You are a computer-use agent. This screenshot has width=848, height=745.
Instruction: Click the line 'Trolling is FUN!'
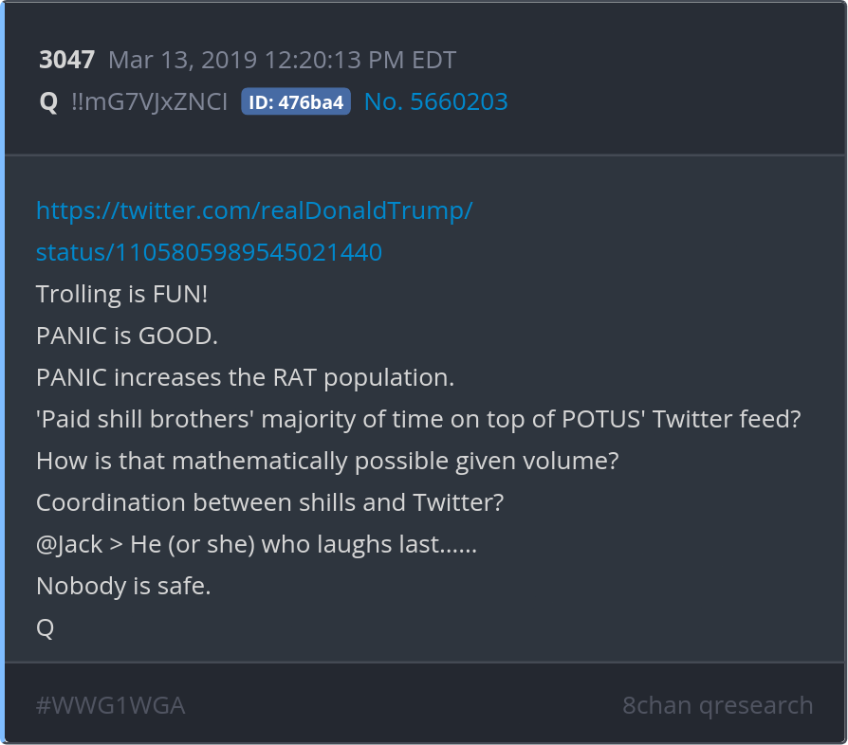point(121,294)
